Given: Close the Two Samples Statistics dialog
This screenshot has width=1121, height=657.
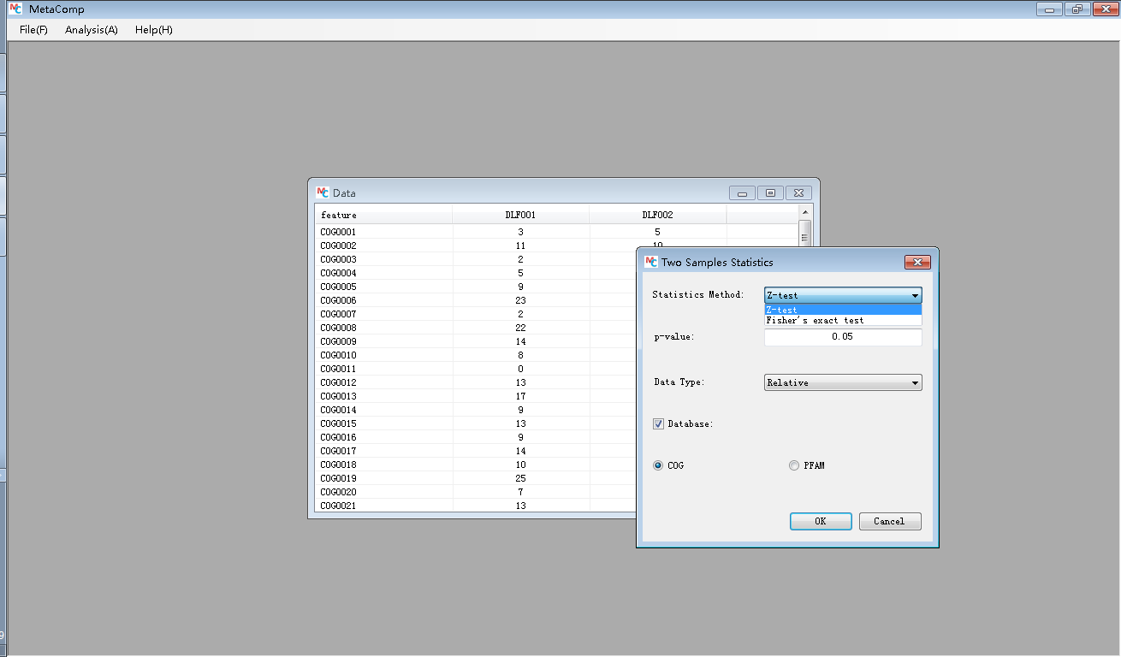Looking at the screenshot, I should point(916,263).
